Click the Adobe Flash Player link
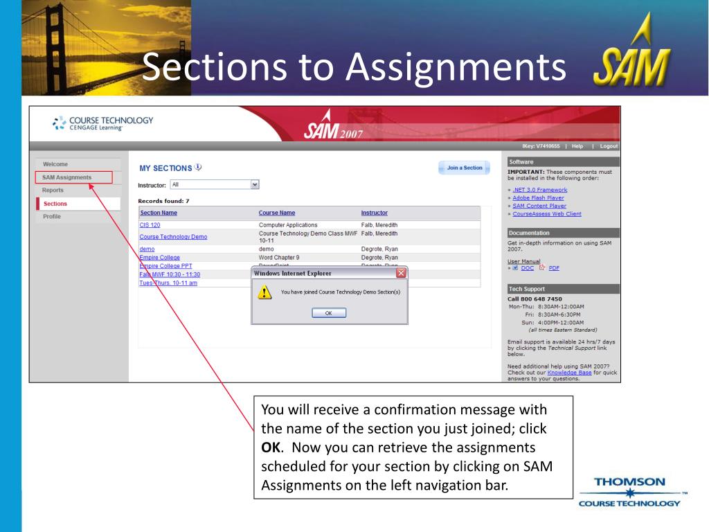Image resolution: width=709 pixels, height=532 pixels. click(538, 197)
